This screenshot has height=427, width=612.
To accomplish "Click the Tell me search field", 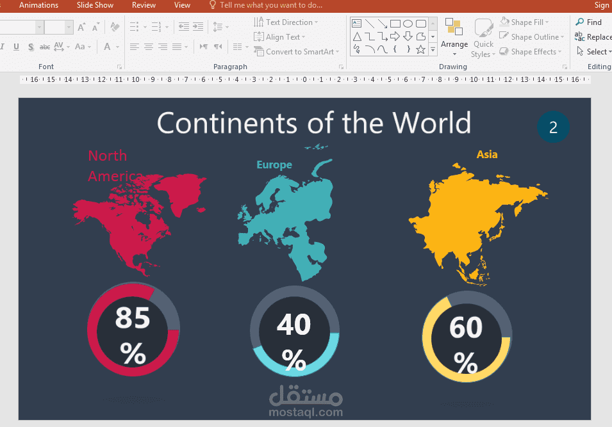I will [266, 5].
